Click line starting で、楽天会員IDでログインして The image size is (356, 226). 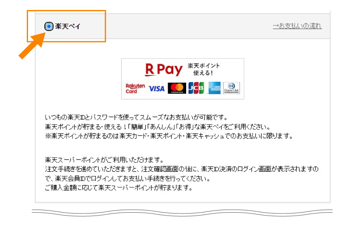coord(128,178)
